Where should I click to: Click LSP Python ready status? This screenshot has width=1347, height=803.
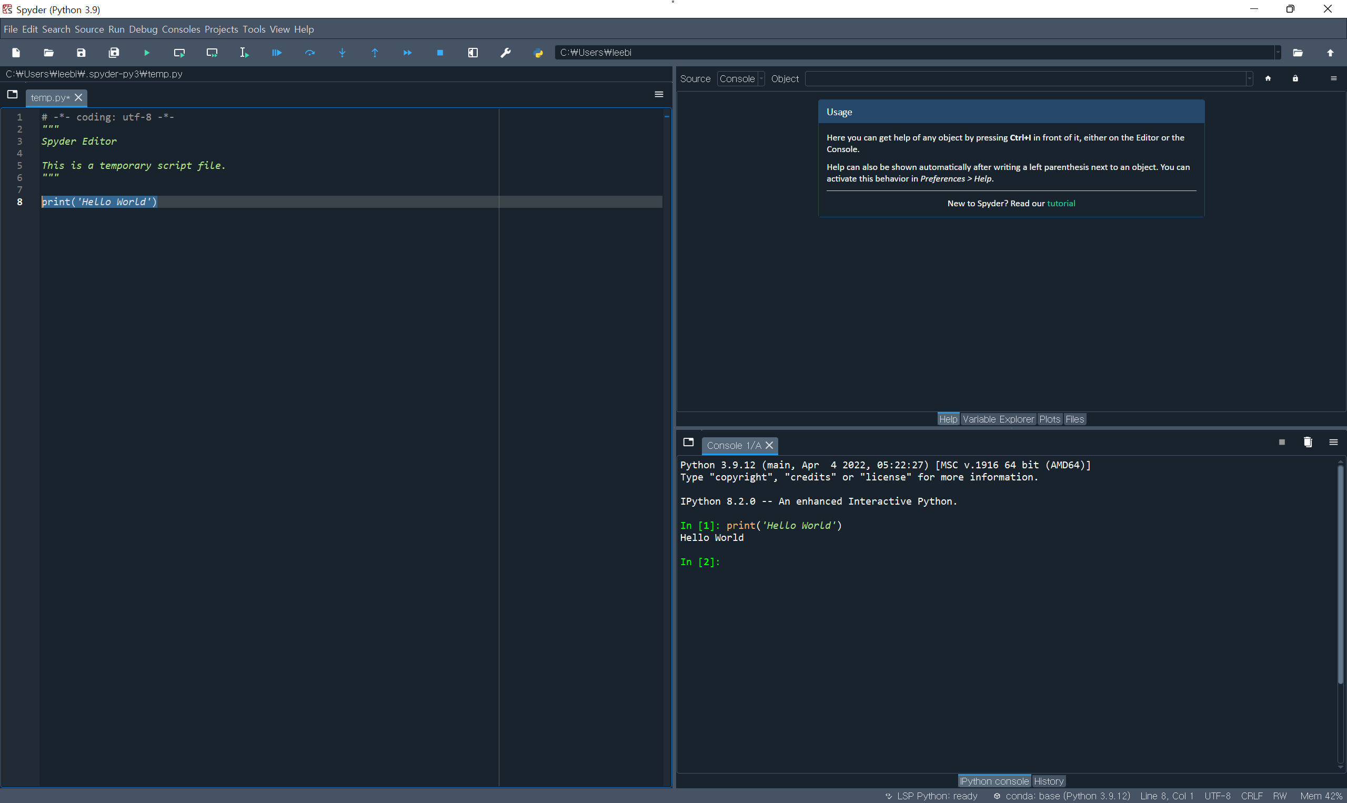931,796
